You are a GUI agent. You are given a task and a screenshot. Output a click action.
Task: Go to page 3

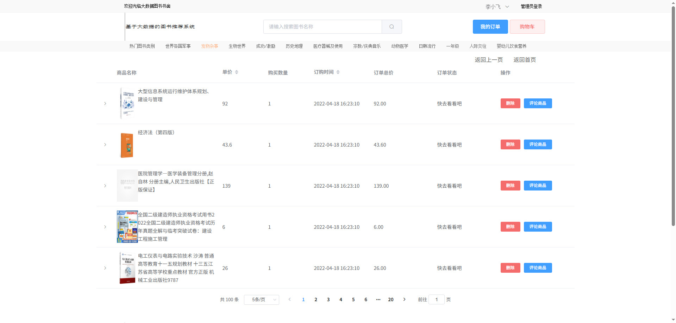(328, 299)
